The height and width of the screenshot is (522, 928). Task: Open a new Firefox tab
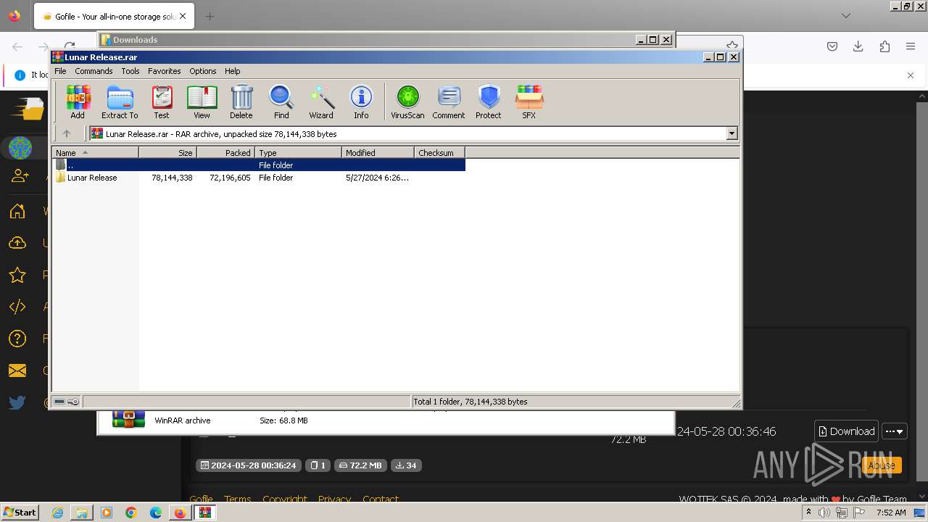[x=210, y=16]
